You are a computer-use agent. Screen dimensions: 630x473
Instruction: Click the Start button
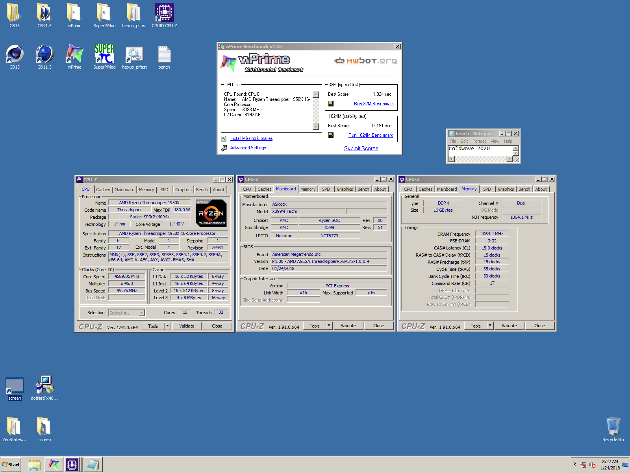click(11, 465)
